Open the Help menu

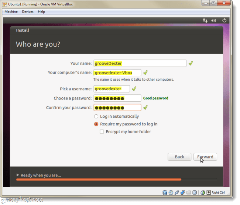pyautogui.click(x=41, y=12)
